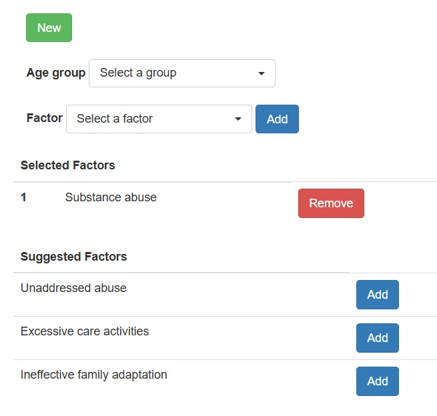Add the Ineffective family adaptation factor
This screenshot has width=437, height=416.
point(377,381)
